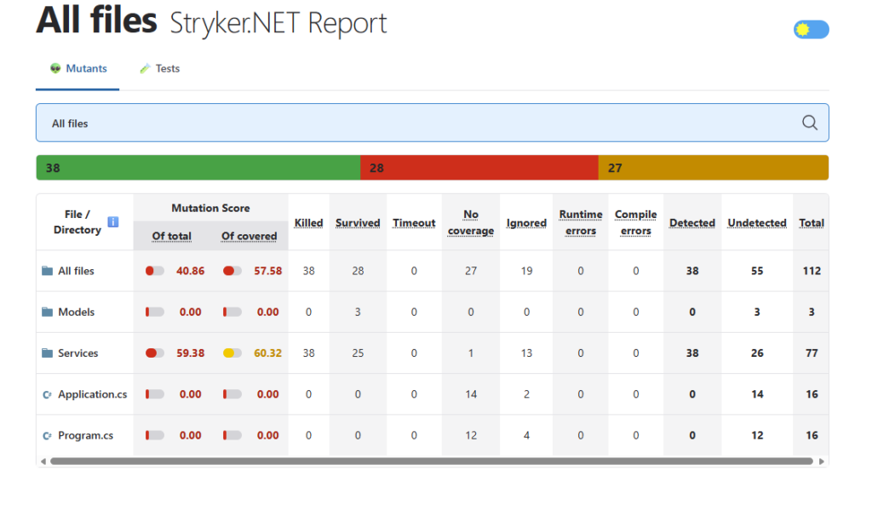Sort by the Killed column header
Image resolution: width=872 pixels, height=505 pixels.
tap(308, 223)
